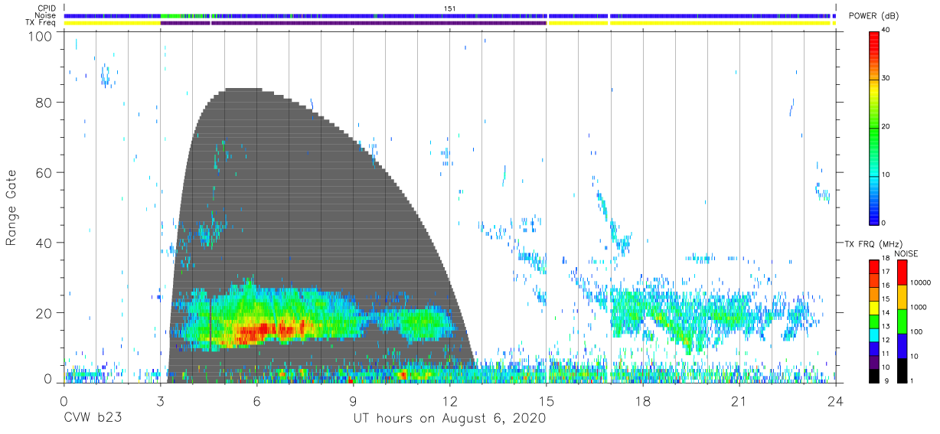
Task: Click noise colorbar label '1000'
Action: [x=917, y=307]
